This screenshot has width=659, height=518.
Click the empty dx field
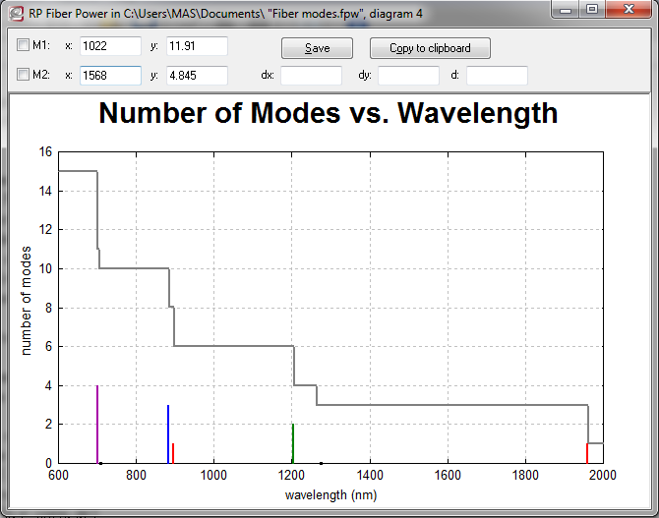coord(311,76)
